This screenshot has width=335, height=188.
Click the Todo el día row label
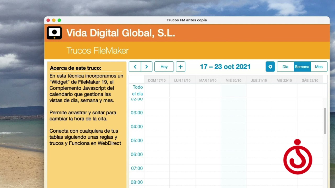[137, 90]
